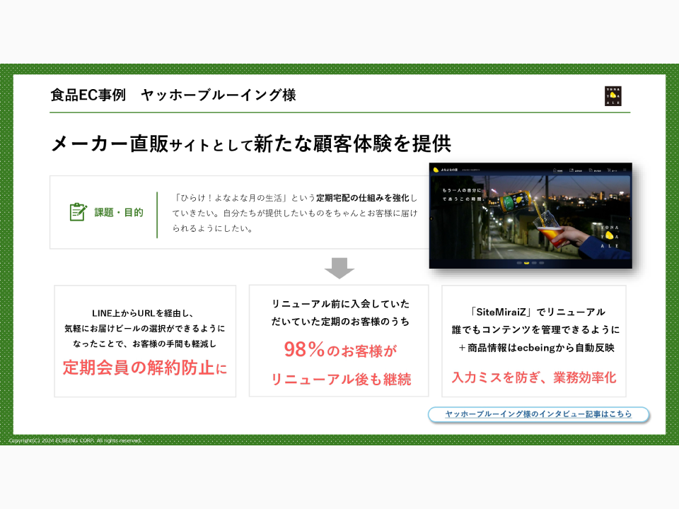679x509 pixels.
Task: Click the line 「SiteMiraiZ」でリニューアル
Action: pos(537,312)
